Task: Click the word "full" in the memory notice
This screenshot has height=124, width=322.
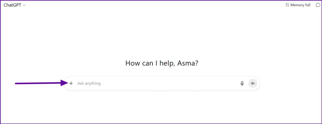Action: (307, 5)
